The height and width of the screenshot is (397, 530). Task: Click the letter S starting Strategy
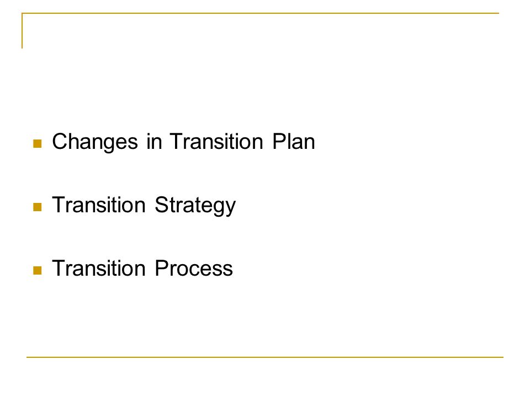click(161, 205)
